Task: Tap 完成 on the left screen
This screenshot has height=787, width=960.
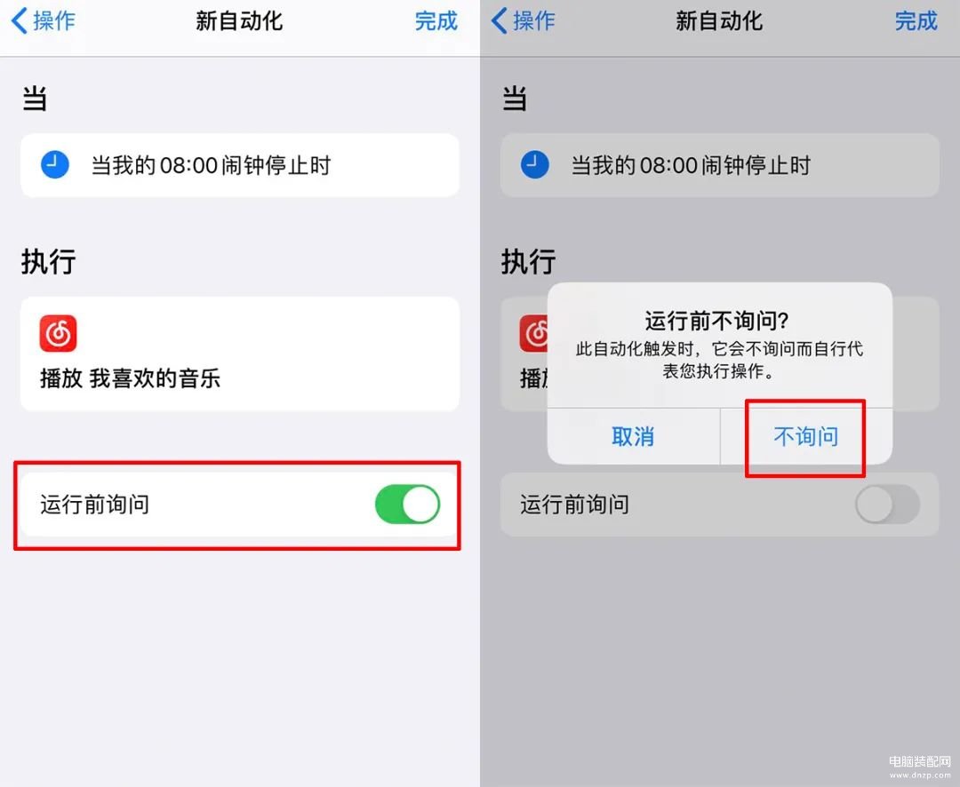Action: click(x=436, y=20)
